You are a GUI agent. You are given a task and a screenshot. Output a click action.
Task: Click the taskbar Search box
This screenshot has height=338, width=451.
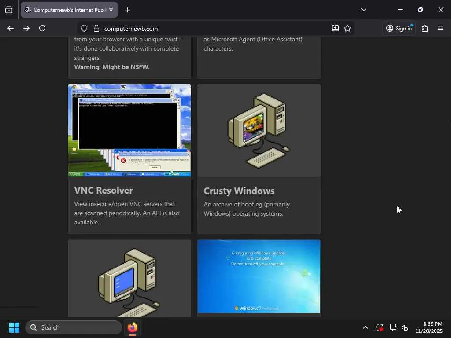click(74, 327)
